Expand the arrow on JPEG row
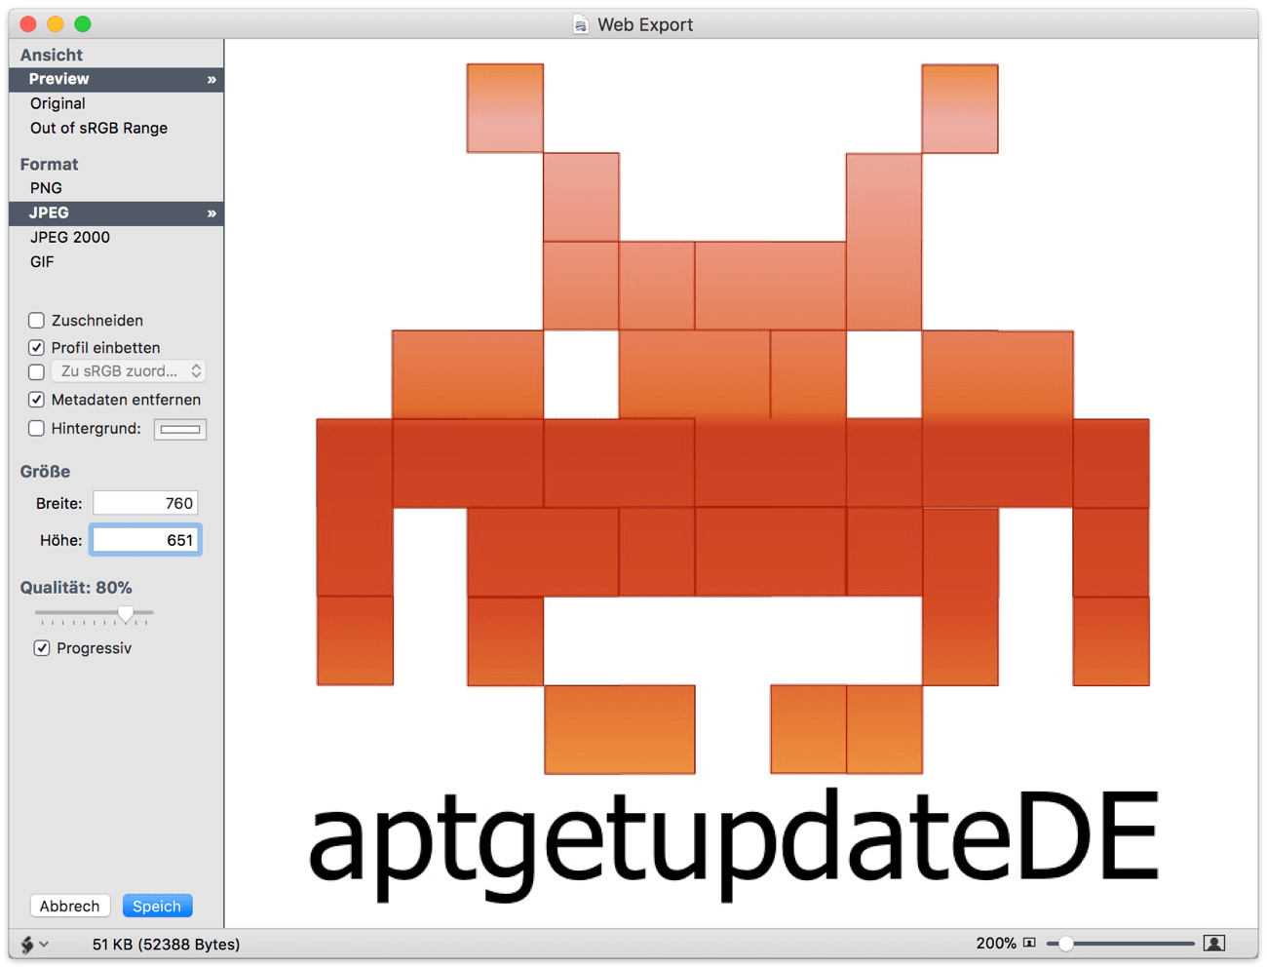Screen dimensions: 1267x967 (211, 213)
